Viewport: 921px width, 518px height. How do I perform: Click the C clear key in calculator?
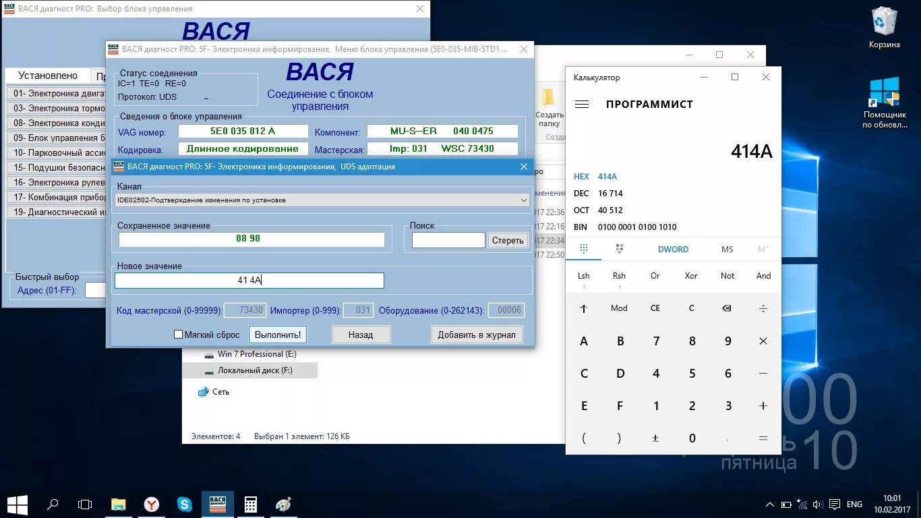coord(691,308)
